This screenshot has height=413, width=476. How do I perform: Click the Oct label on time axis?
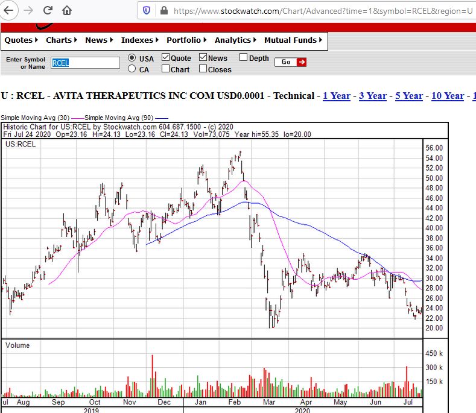95,402
